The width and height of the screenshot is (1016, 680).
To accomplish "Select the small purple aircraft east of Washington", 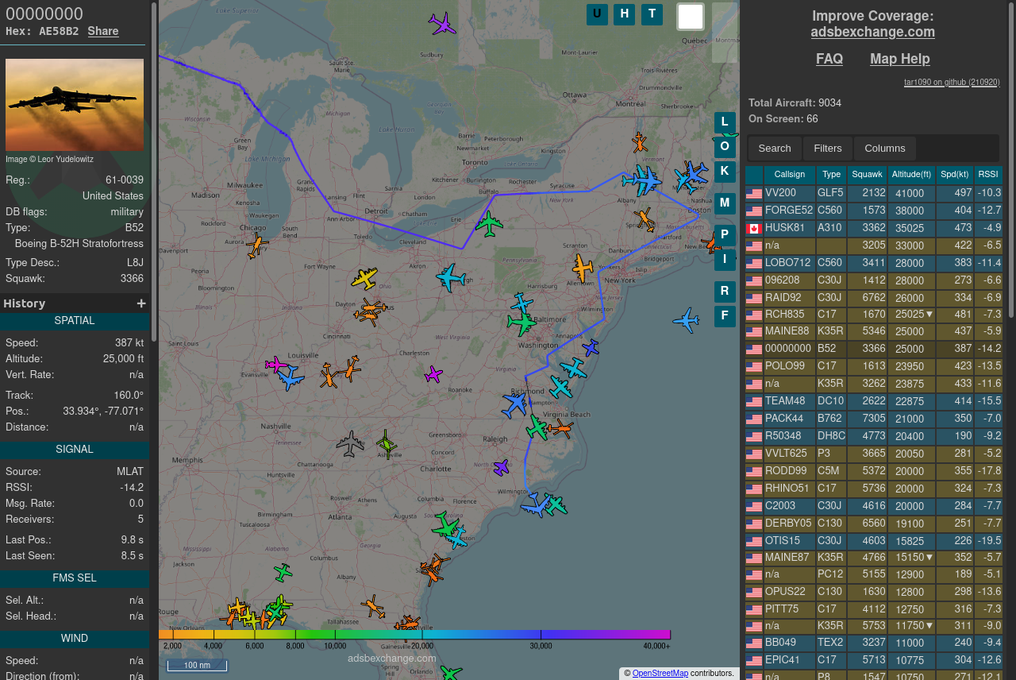I will (591, 347).
